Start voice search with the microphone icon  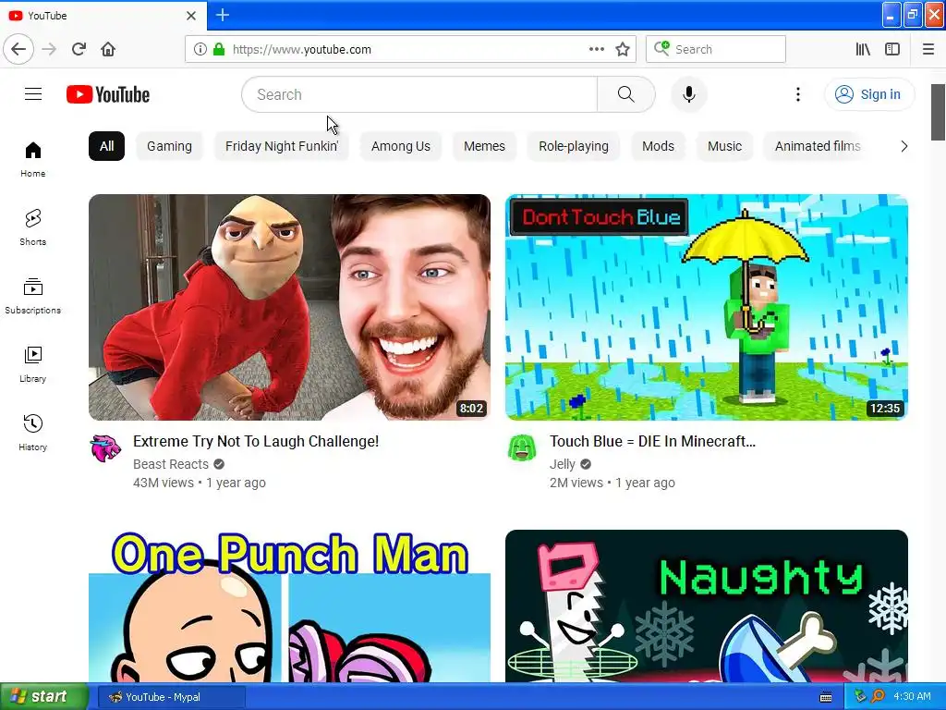pyautogui.click(x=688, y=94)
